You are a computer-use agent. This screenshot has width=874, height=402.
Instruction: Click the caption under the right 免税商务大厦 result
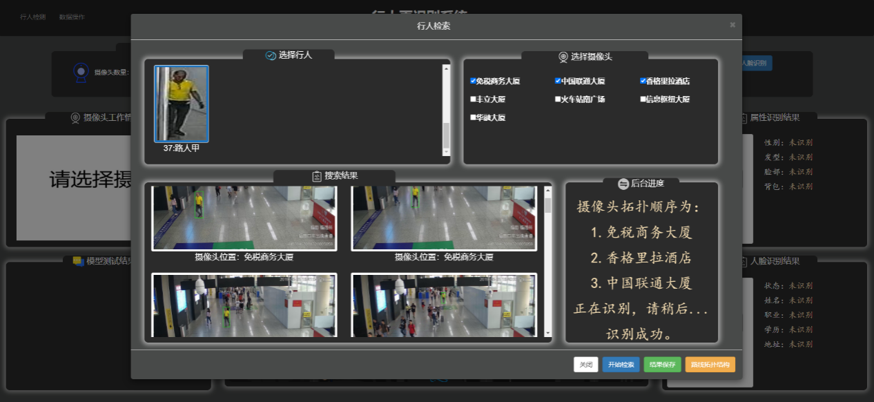(x=444, y=257)
